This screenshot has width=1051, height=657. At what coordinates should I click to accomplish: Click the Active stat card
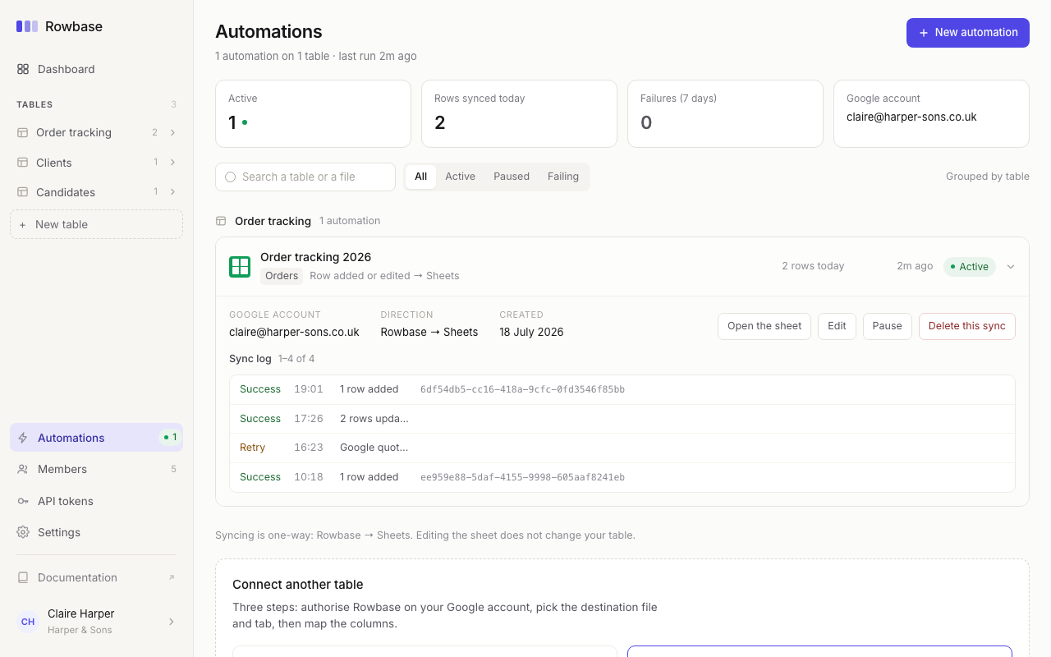[313, 113]
